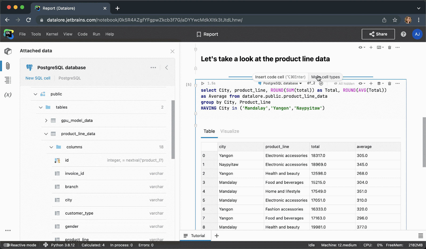Switch to the Visualize tab
This screenshot has height=249, width=426.
point(230,131)
